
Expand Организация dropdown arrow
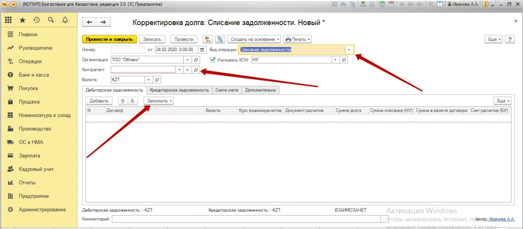tap(188, 60)
